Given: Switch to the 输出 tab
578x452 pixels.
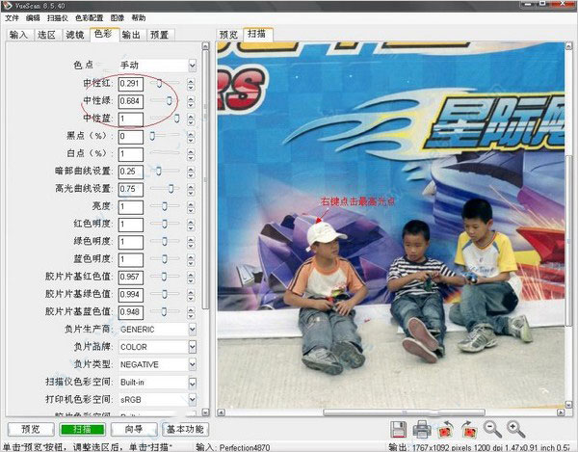Looking at the screenshot, I should [132, 35].
